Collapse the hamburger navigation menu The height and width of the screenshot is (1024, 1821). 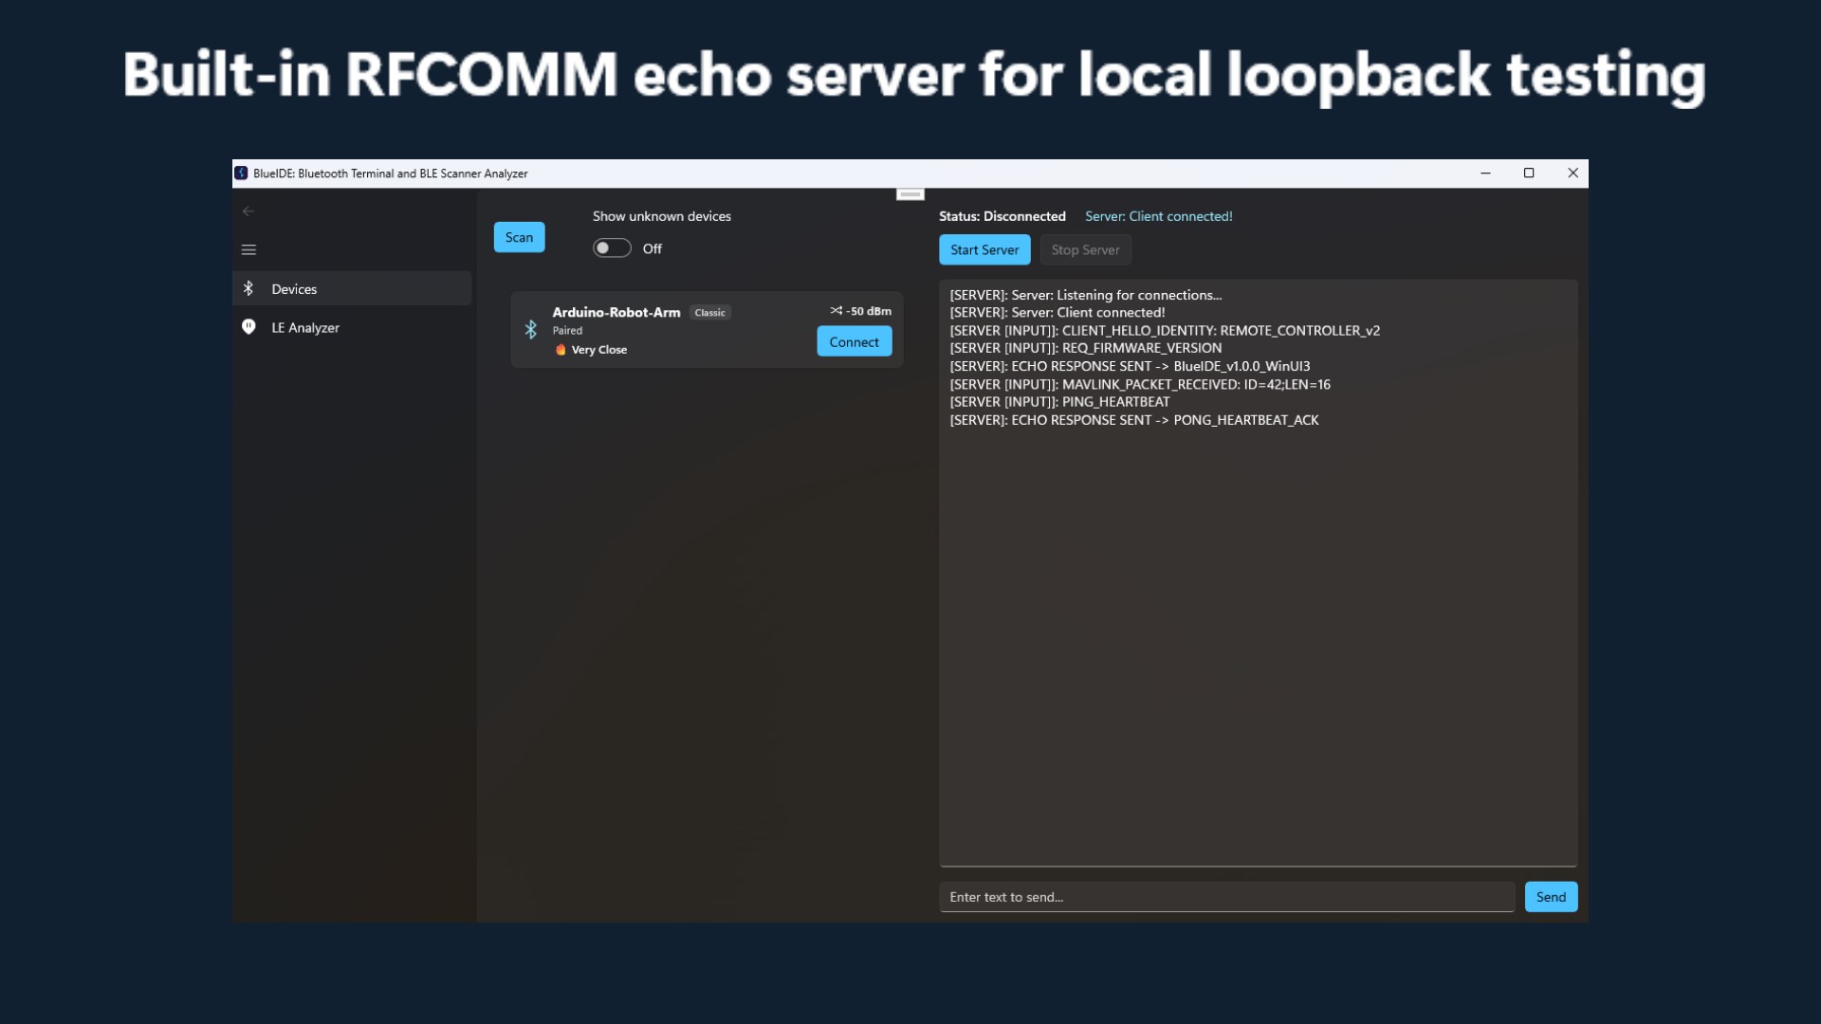point(248,250)
